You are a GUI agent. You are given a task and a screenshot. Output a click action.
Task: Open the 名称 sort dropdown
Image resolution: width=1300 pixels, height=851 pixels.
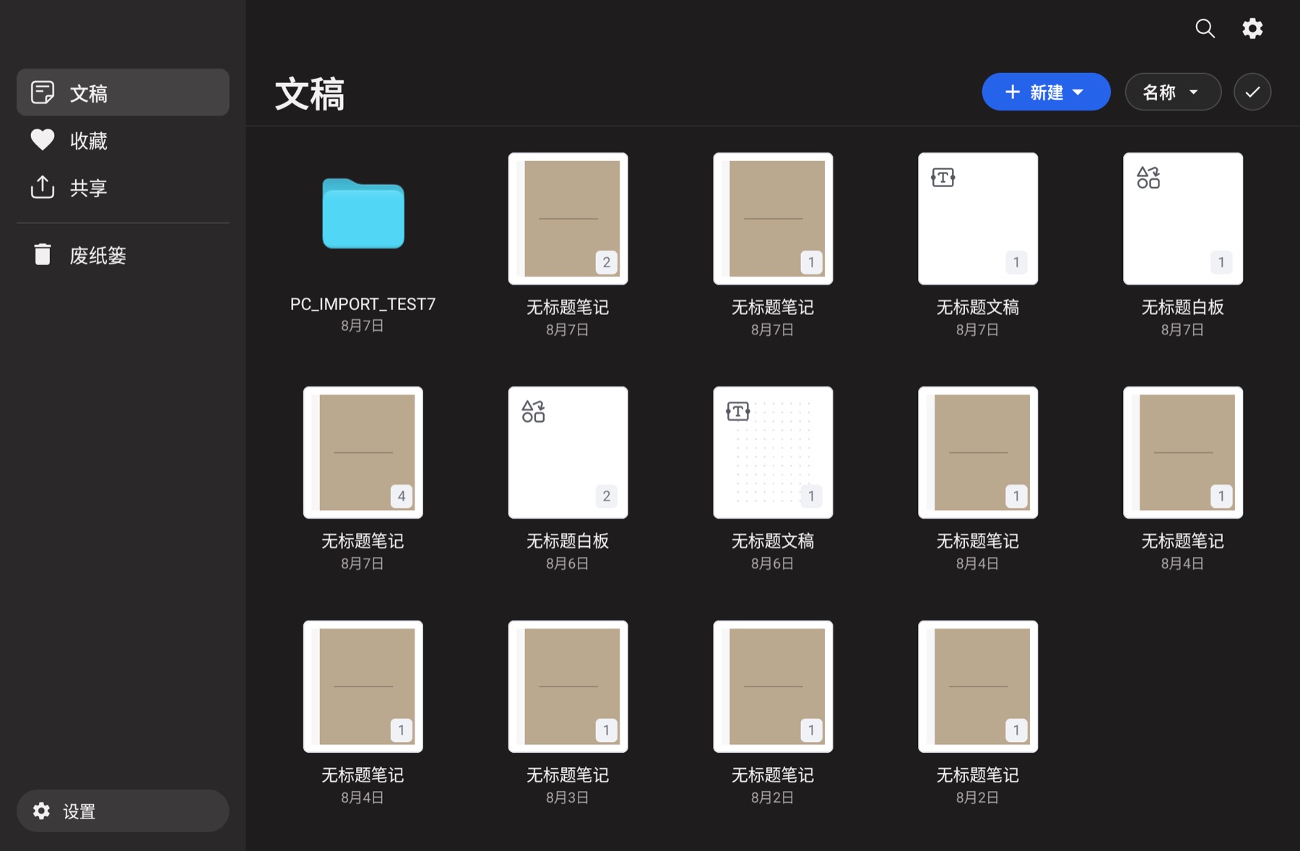[1173, 92]
